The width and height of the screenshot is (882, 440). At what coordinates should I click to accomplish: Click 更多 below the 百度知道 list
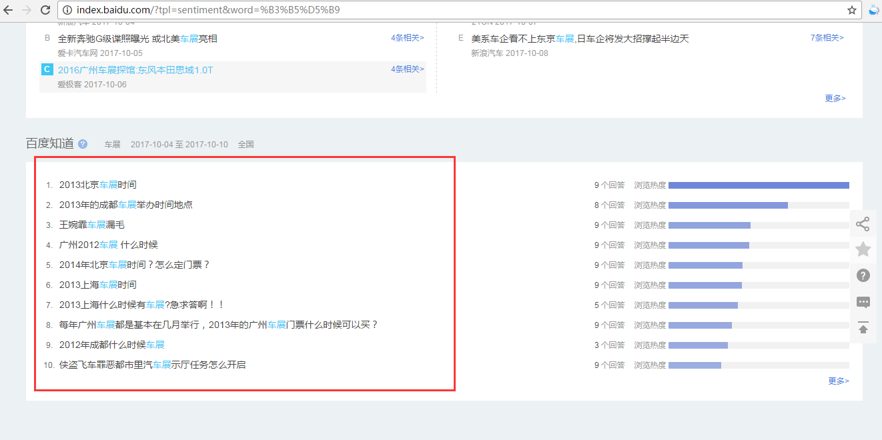pos(839,381)
